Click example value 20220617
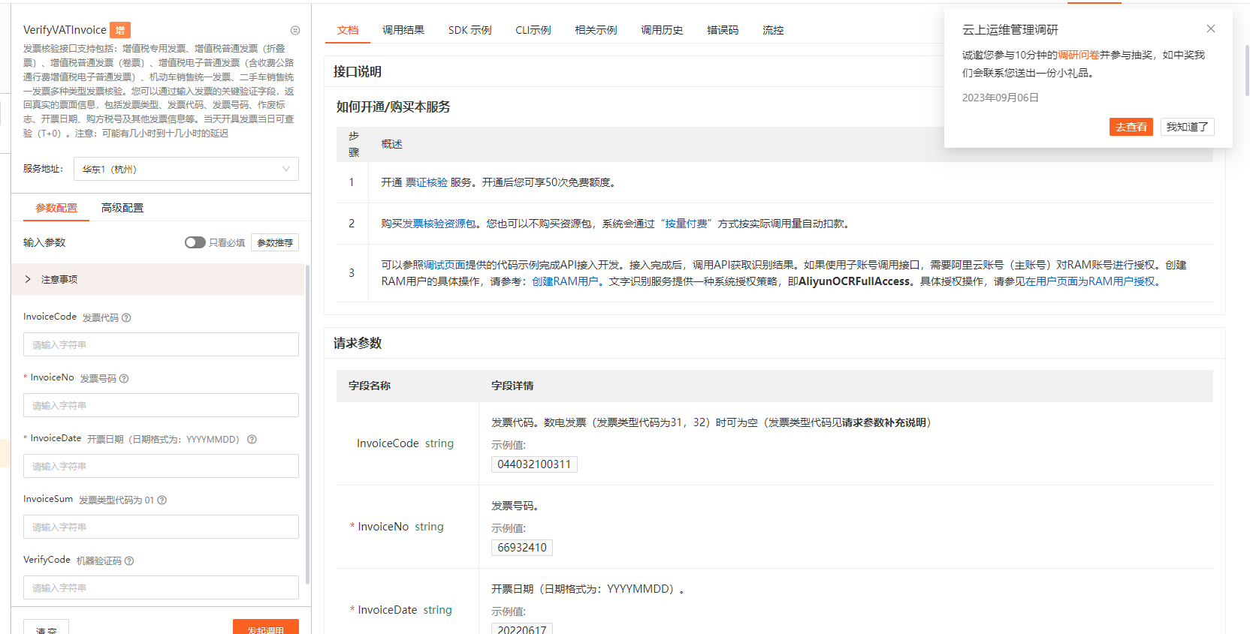This screenshot has width=1250, height=634. pyautogui.click(x=522, y=629)
